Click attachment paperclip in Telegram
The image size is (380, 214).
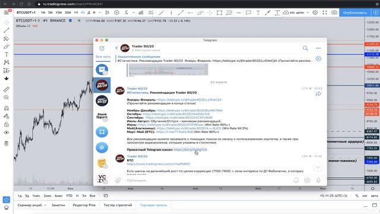click(118, 180)
